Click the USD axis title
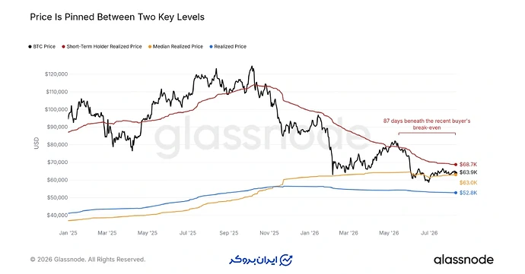 pyautogui.click(x=37, y=143)
